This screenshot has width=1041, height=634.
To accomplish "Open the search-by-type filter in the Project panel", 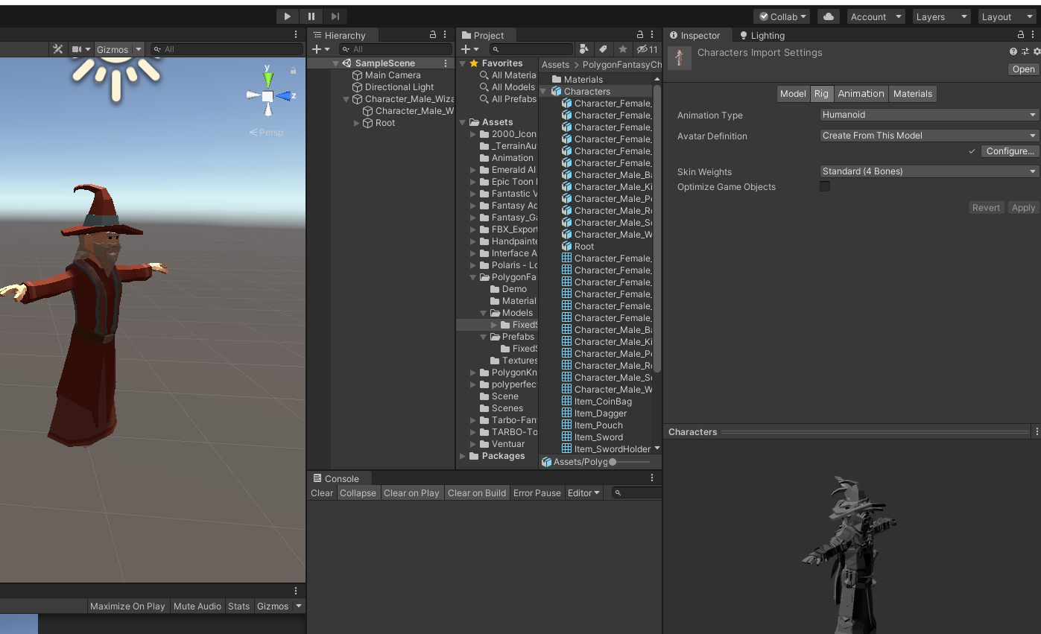I will [x=583, y=48].
